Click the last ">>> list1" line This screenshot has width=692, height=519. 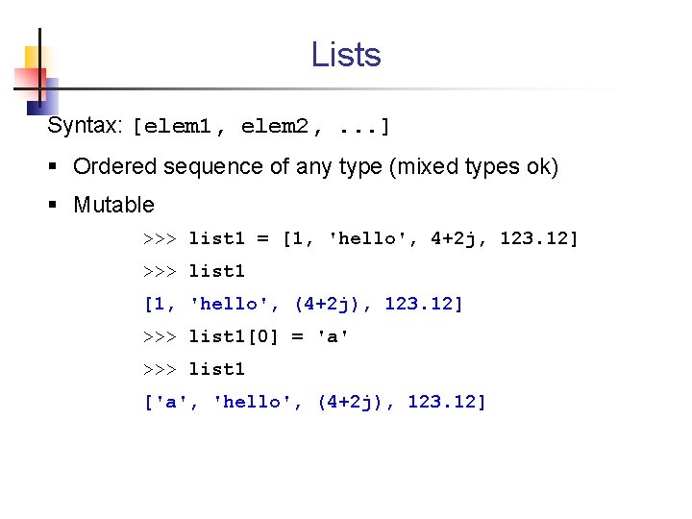(x=194, y=369)
